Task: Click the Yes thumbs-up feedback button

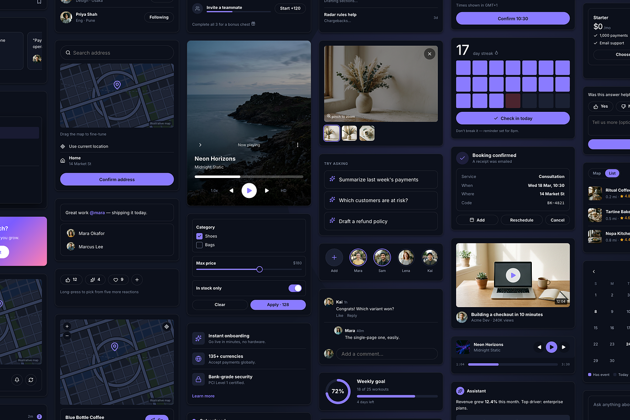Action: click(x=601, y=106)
